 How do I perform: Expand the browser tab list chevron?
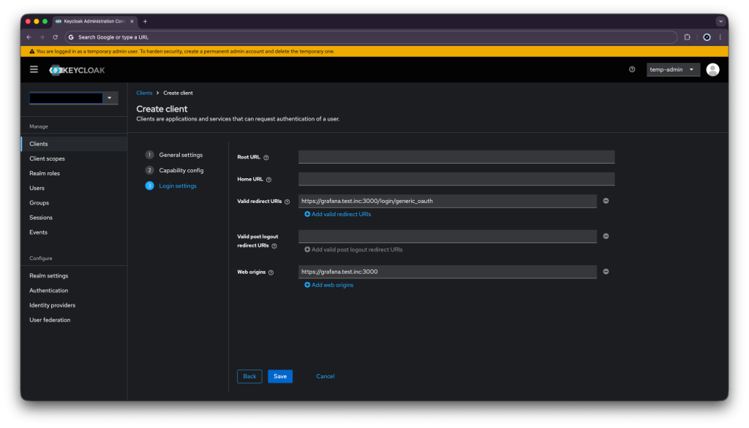(720, 21)
